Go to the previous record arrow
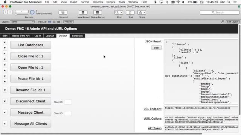The width and height of the screenshot is (241, 135). pyautogui.click(x=5, y=12)
